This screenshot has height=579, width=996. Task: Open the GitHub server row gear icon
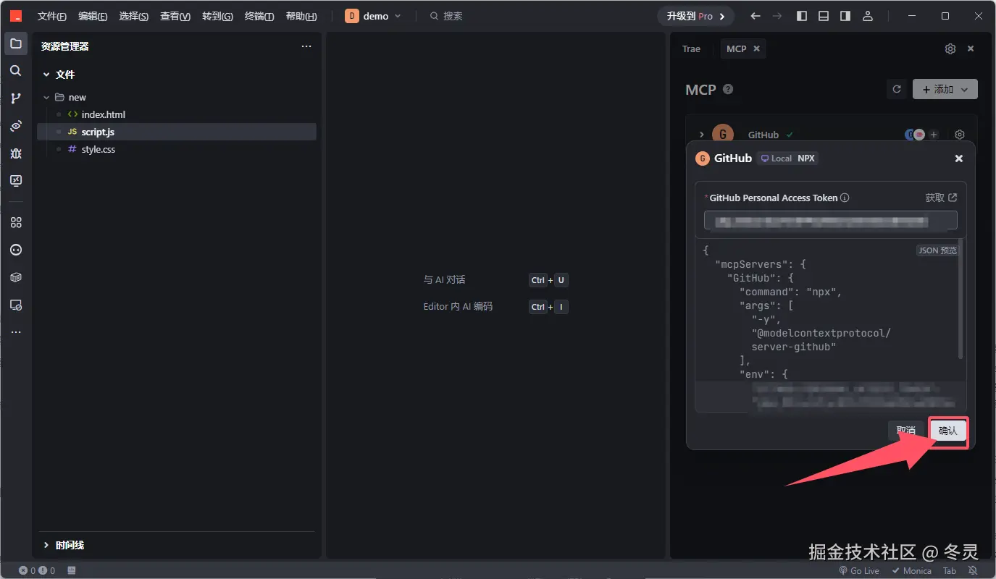pos(960,135)
